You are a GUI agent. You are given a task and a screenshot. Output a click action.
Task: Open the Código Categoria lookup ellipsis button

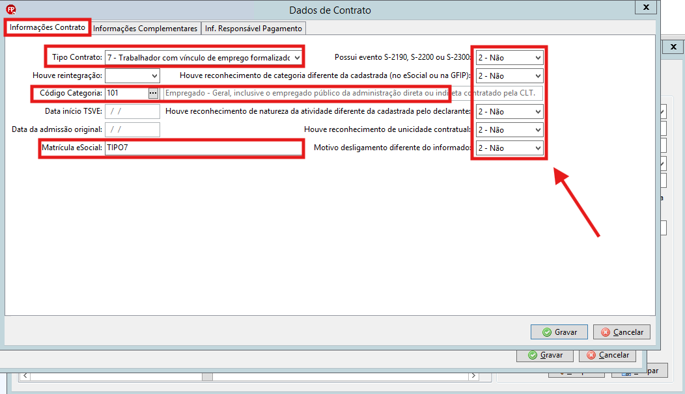(153, 94)
